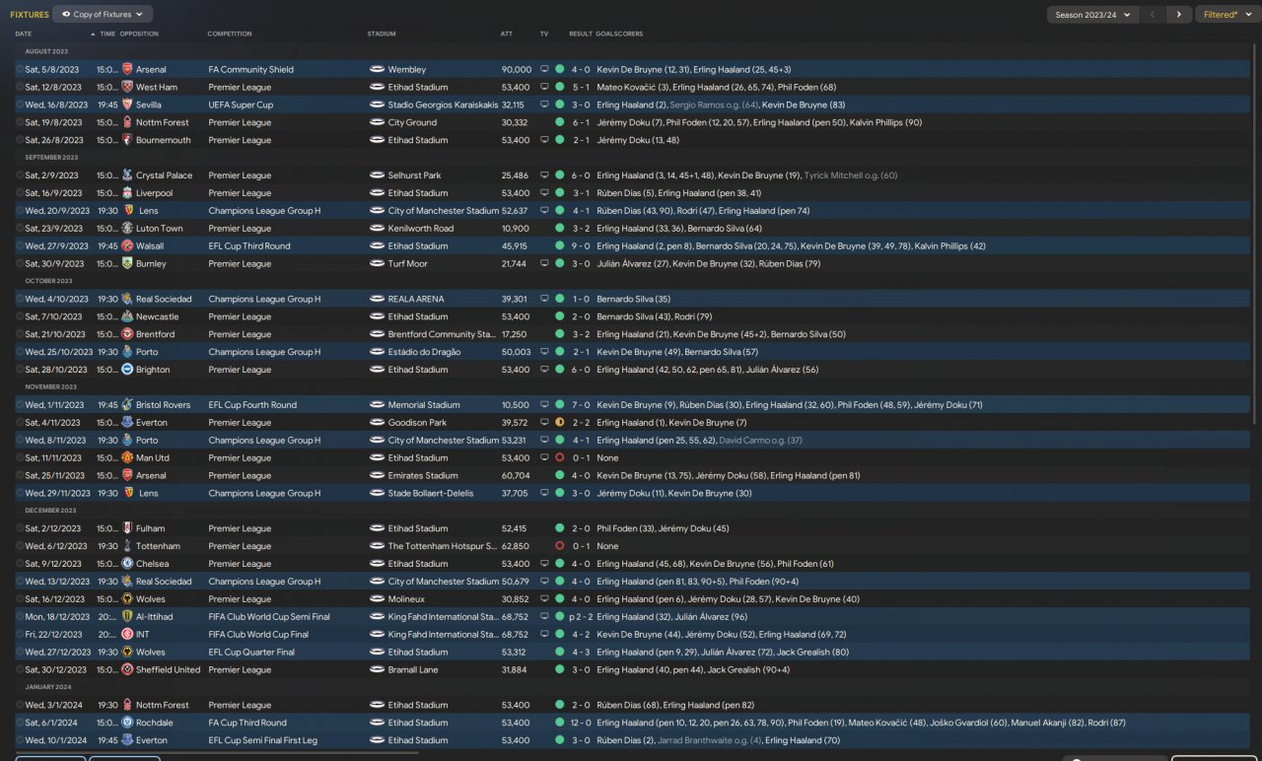Click the green result indicator for the Rochdale 12 - 0 match
Image resolution: width=1262 pixels, height=761 pixels.
560,723
